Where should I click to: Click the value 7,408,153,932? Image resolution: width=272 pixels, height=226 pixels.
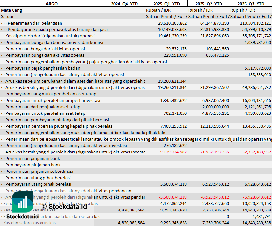click(x=174, y=126)
